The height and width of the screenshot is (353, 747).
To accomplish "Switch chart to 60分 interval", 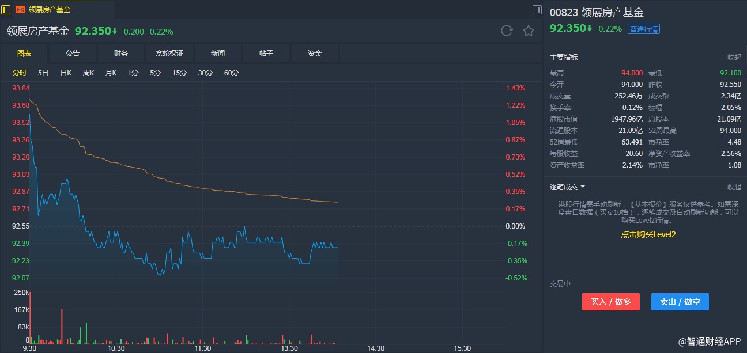I will point(231,73).
